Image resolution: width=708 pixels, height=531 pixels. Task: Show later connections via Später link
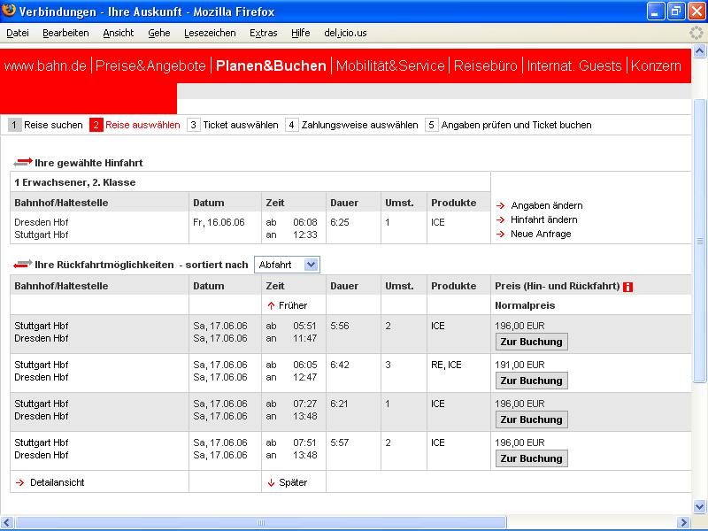click(x=293, y=482)
